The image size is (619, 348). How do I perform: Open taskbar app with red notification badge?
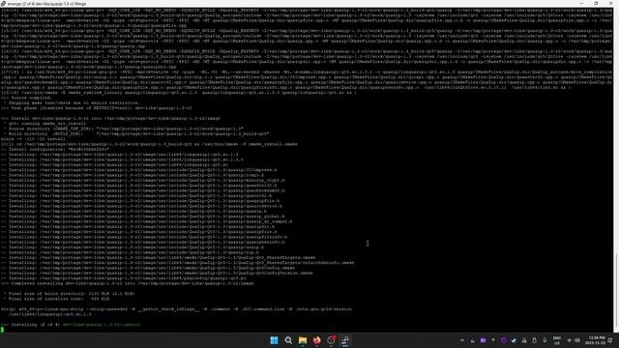tap(331, 340)
